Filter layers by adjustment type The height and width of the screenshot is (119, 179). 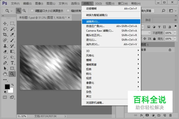click(x=154, y=27)
